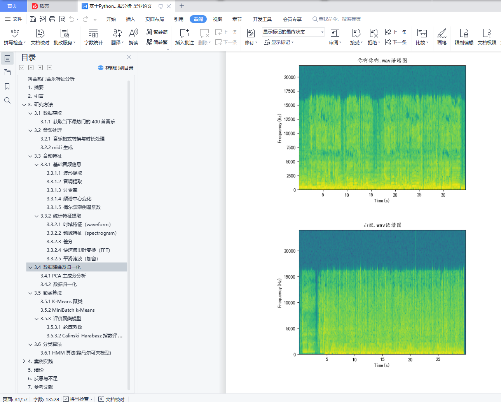Image resolution: width=501 pixels, height=402 pixels.
Task: Collapse the 3.3.2 统计特征提取 tree node
Action: click(x=37, y=216)
